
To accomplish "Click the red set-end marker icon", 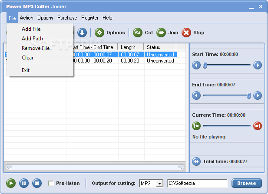I will (258, 126).
